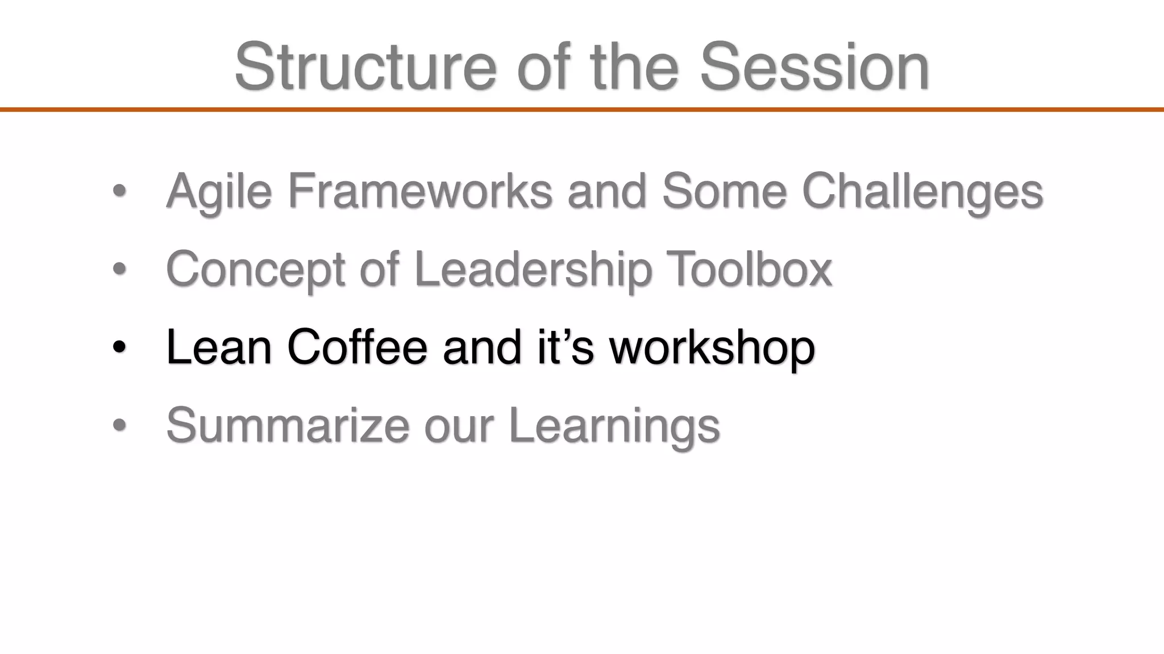This screenshot has height=654, width=1164.
Task: Click the black bullet before 'Lean Coffee'
Action: tap(119, 346)
